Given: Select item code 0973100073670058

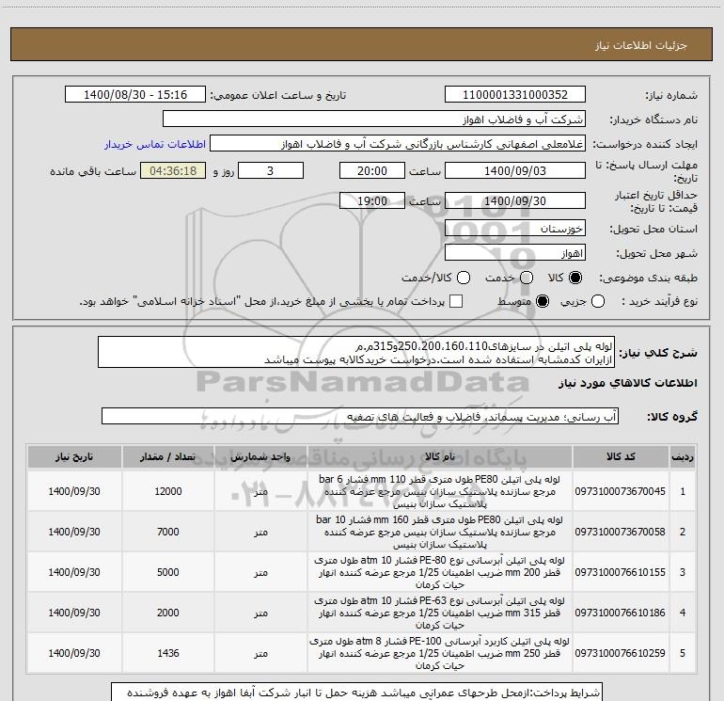Looking at the screenshot, I should point(621,532).
